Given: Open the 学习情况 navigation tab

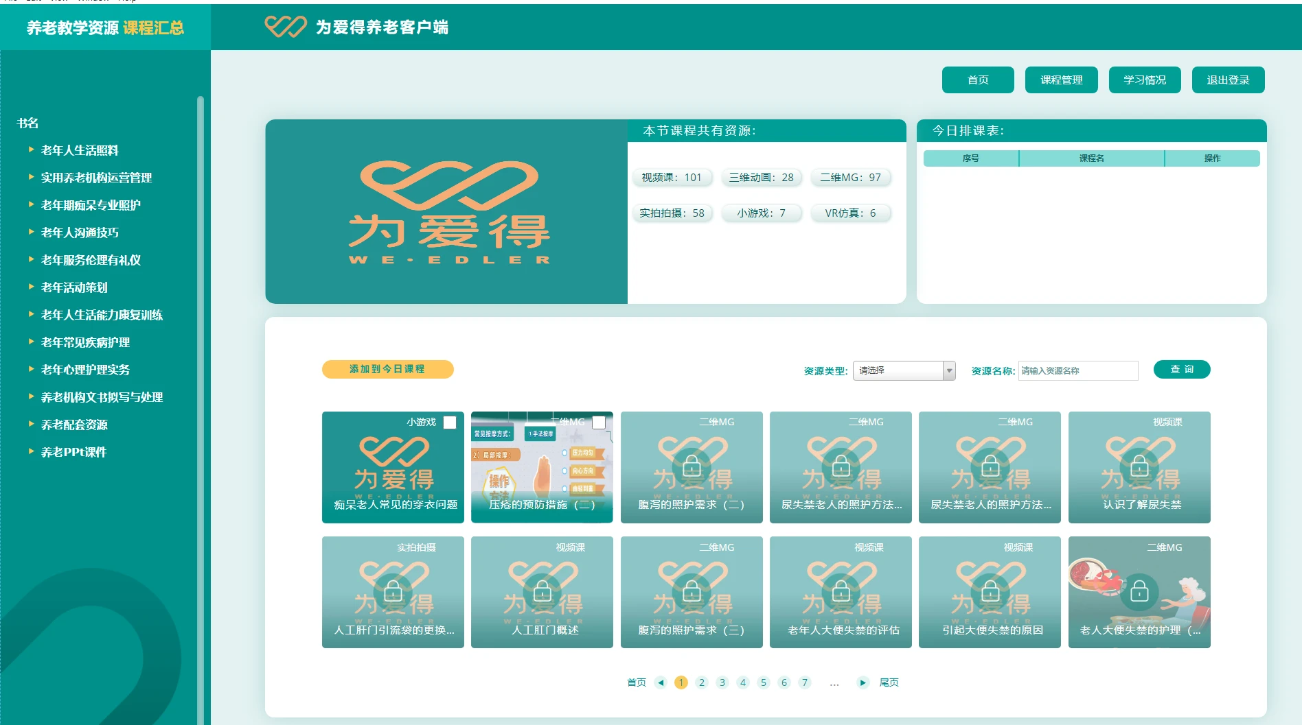Looking at the screenshot, I should click(x=1145, y=80).
